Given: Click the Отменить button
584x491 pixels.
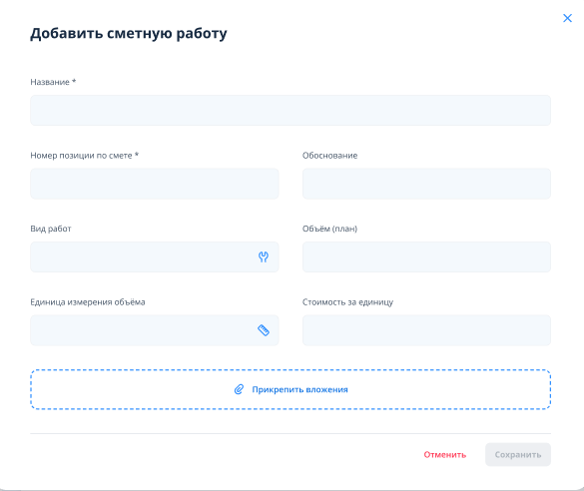Looking at the screenshot, I should coord(445,454).
